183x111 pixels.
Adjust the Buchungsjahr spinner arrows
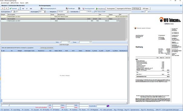point(45,12)
